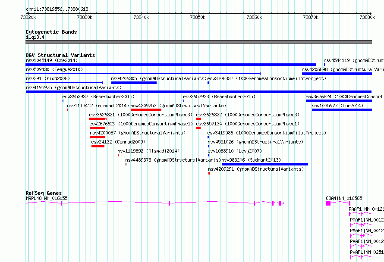Click the 73870k ruler tick label
Screen dimensions: 384x262
311,17
